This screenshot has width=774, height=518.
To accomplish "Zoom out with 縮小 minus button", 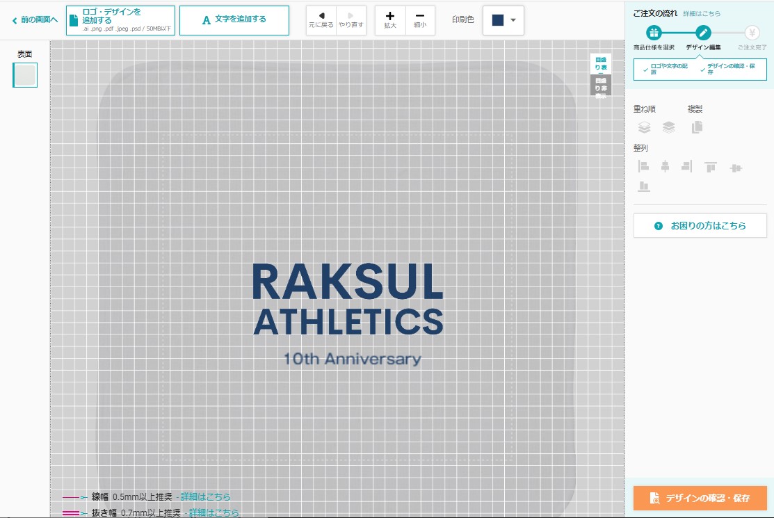I will click(420, 20).
